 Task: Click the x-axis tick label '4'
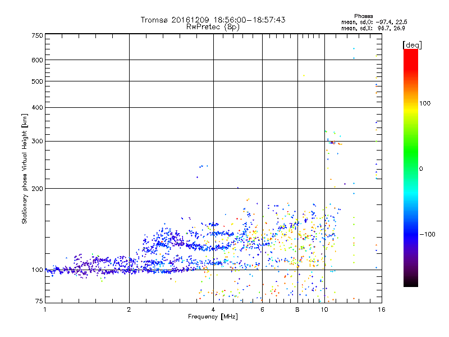[213, 309]
